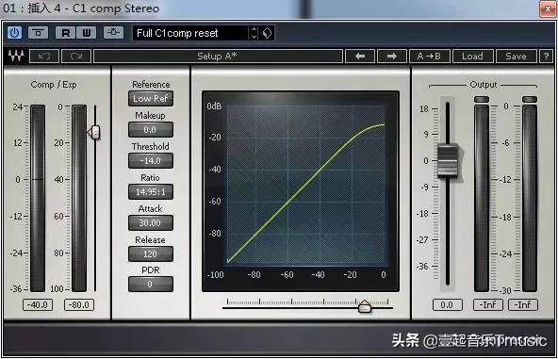The height and width of the screenshot is (359, 558).
Task: Select the PDR value 0 field
Action: 151,285
